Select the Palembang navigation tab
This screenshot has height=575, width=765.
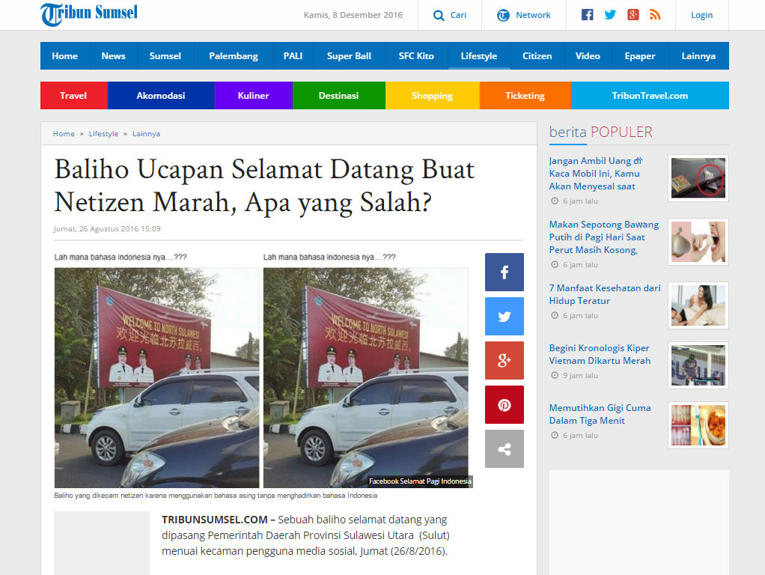[234, 56]
